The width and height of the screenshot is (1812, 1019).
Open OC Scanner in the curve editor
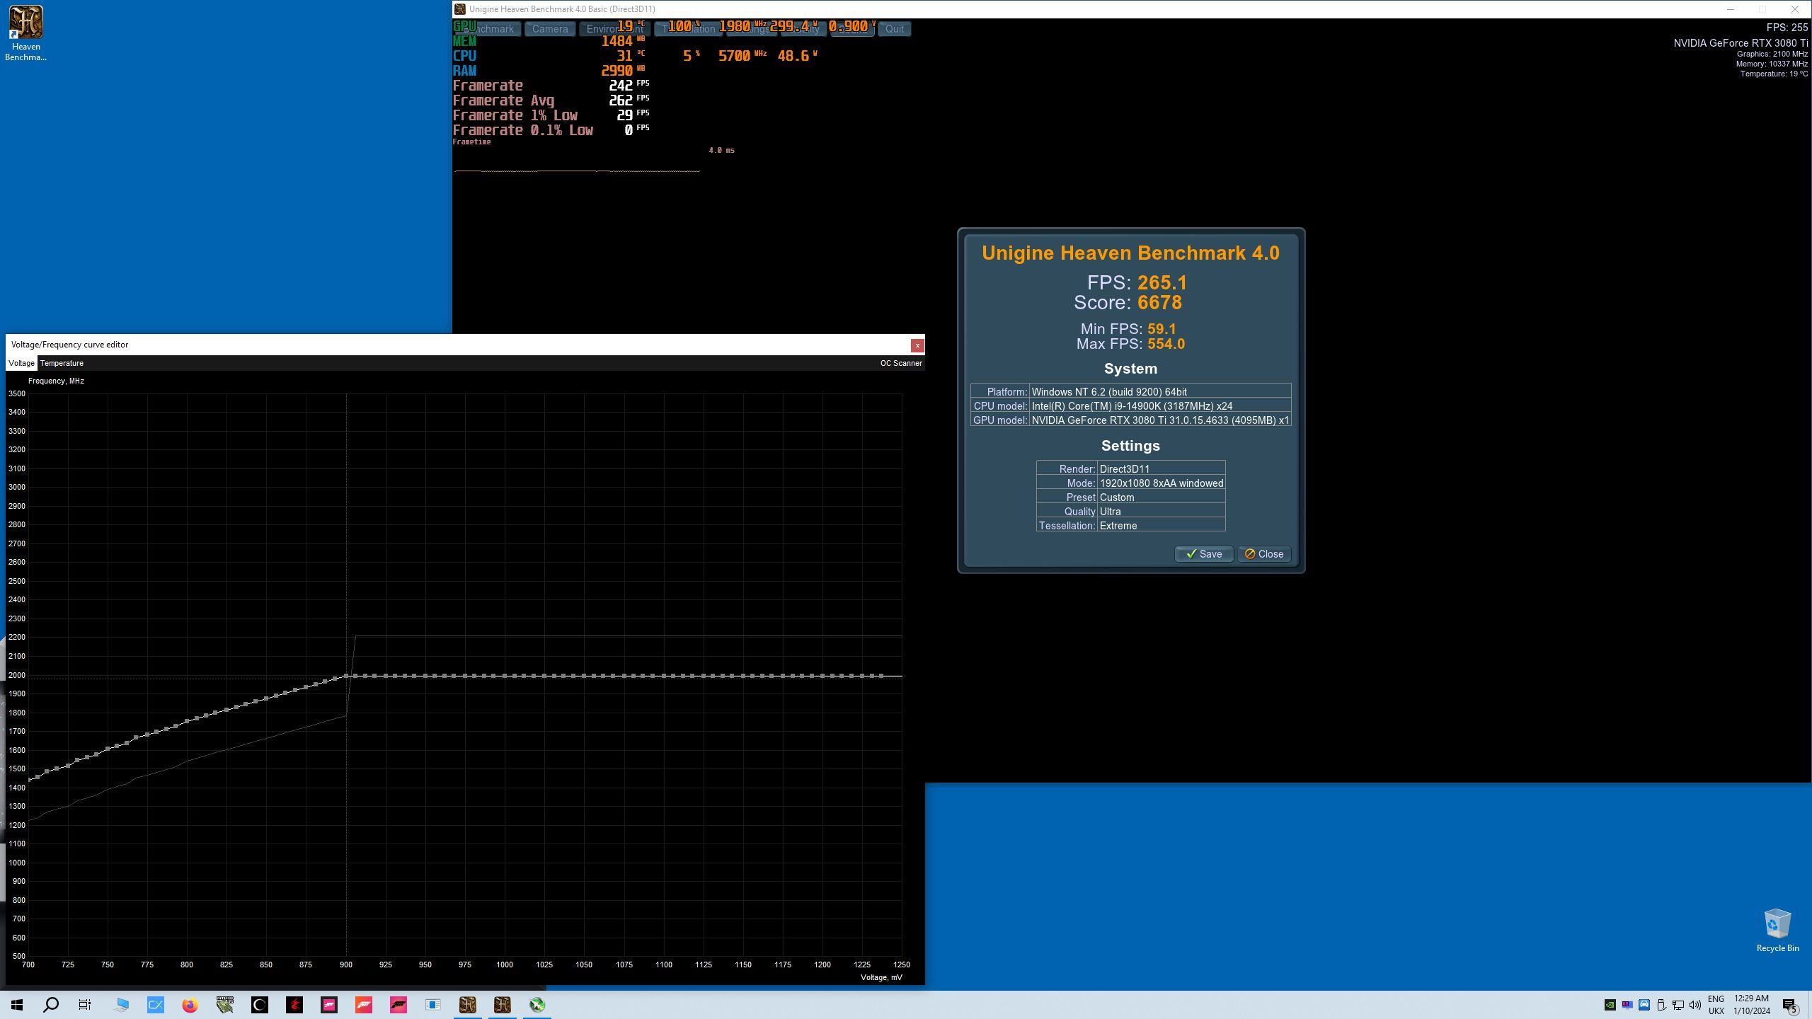[900, 363]
